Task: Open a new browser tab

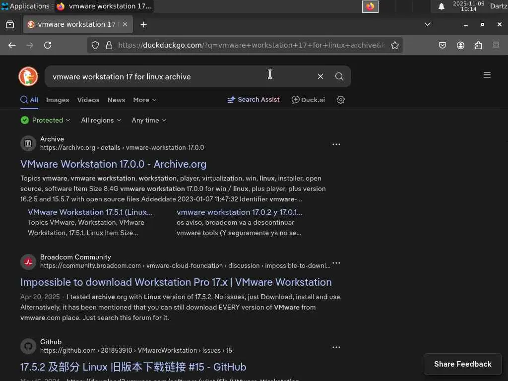Action: pos(143,25)
